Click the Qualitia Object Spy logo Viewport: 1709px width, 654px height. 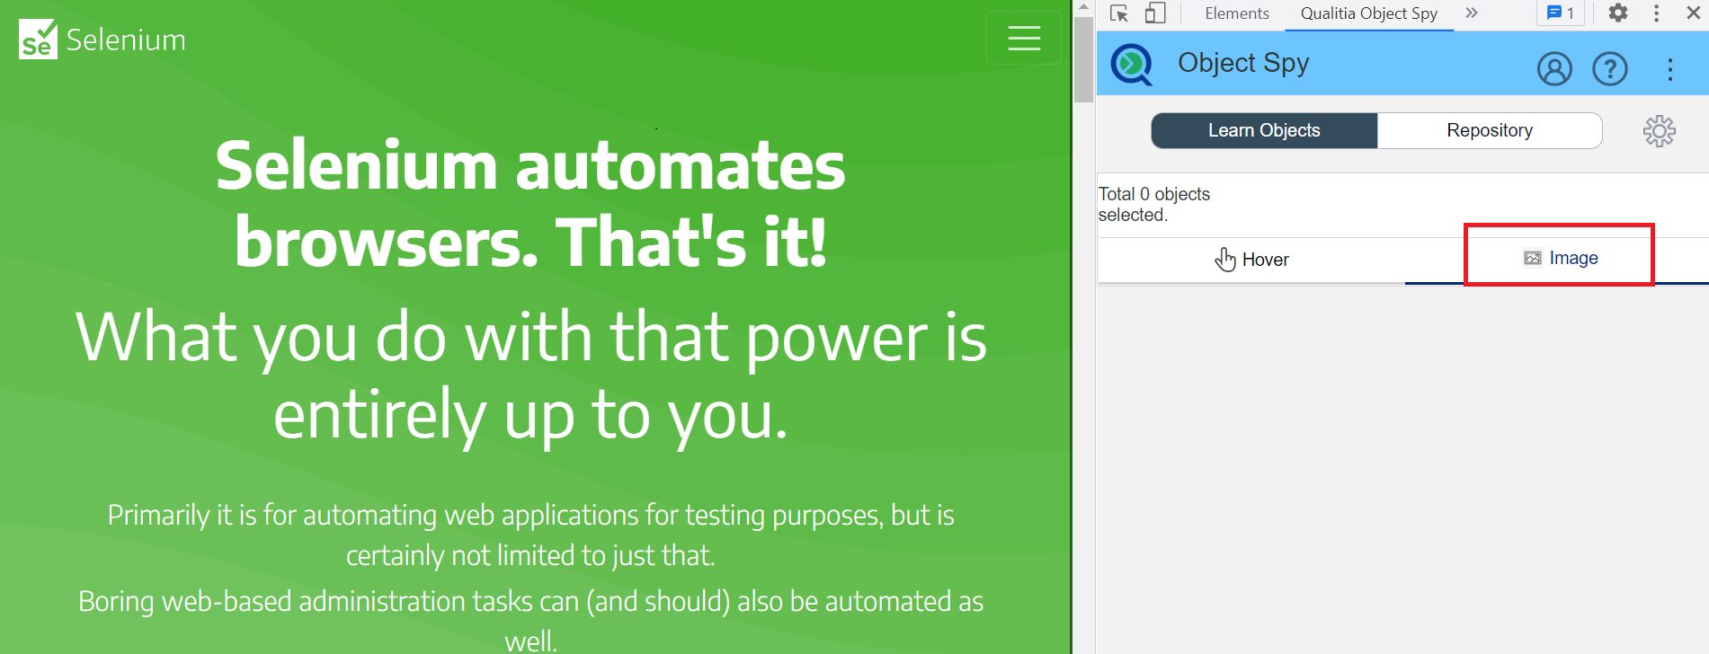point(1132,65)
